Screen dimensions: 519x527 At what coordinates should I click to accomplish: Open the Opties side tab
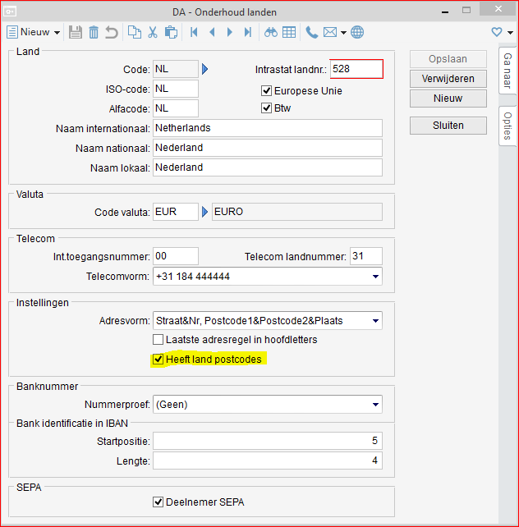[x=508, y=126]
